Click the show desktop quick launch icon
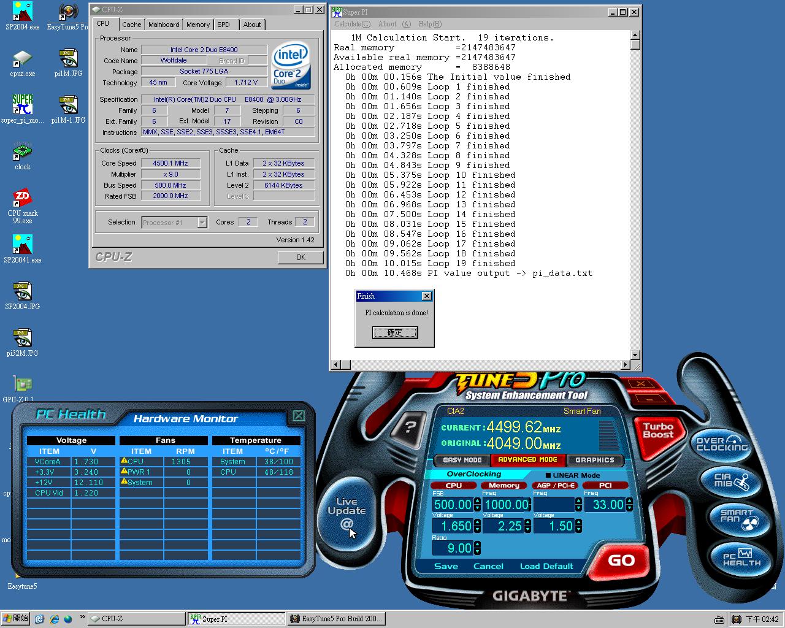 coord(40,619)
